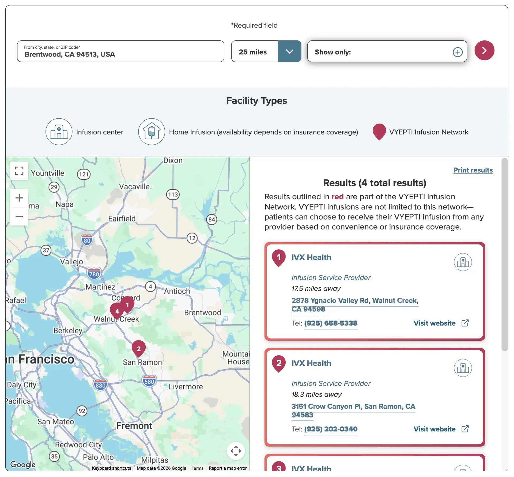Click the Home Infusion facility type icon
The width and height of the screenshot is (514, 477).
(152, 132)
